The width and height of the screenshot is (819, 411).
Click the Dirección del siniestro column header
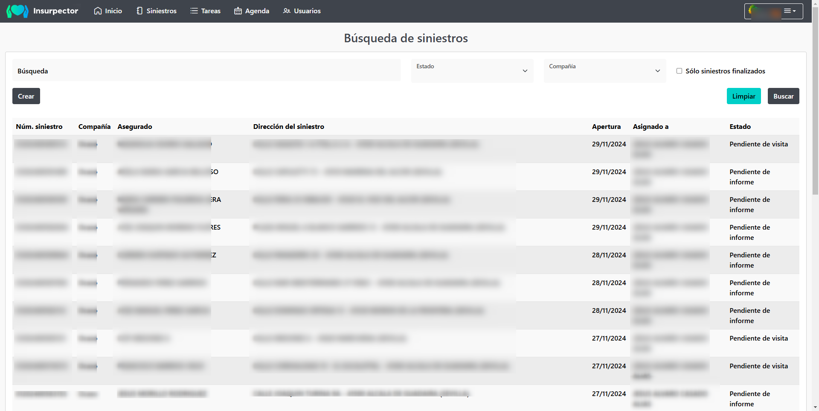click(x=289, y=127)
